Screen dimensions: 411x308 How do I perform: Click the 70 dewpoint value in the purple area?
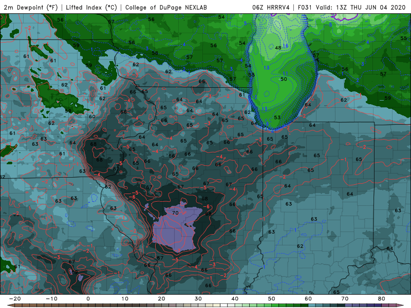(175, 213)
